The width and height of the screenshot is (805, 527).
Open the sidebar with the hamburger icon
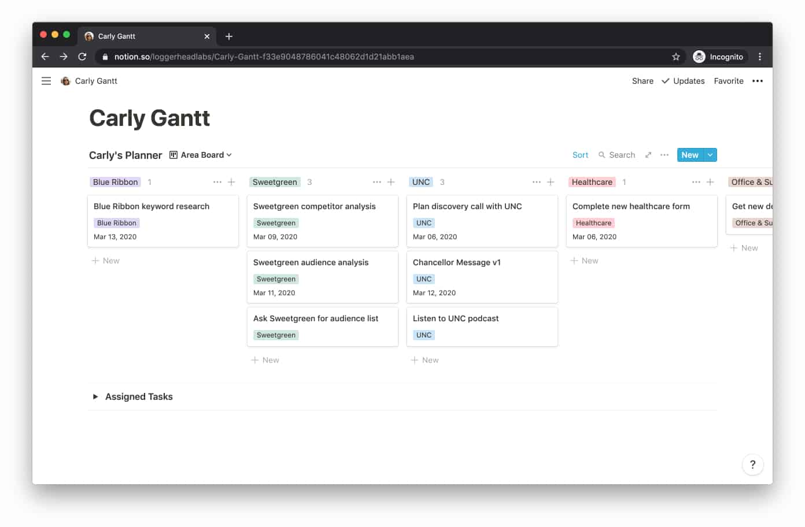(46, 81)
